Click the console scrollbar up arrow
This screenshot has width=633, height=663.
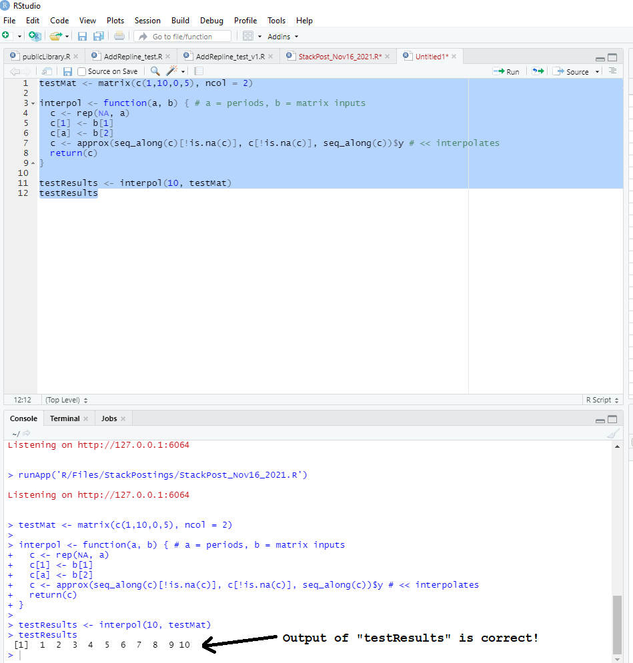point(618,446)
